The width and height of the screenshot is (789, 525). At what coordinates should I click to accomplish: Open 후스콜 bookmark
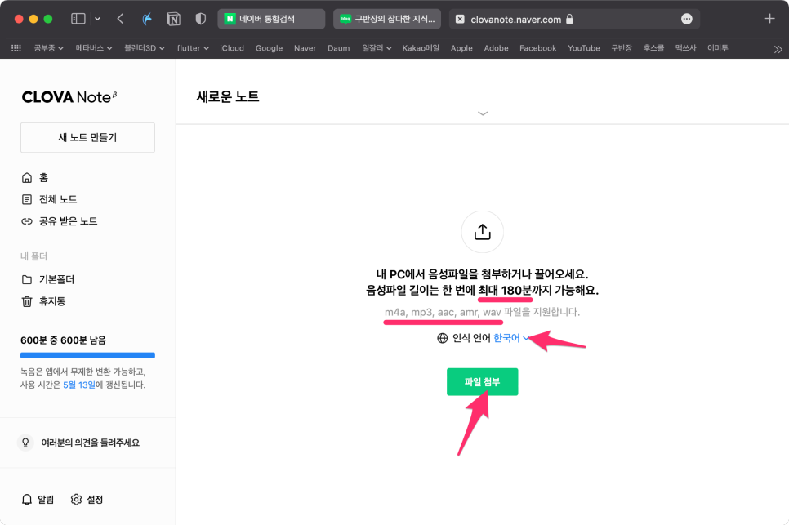[653, 48]
